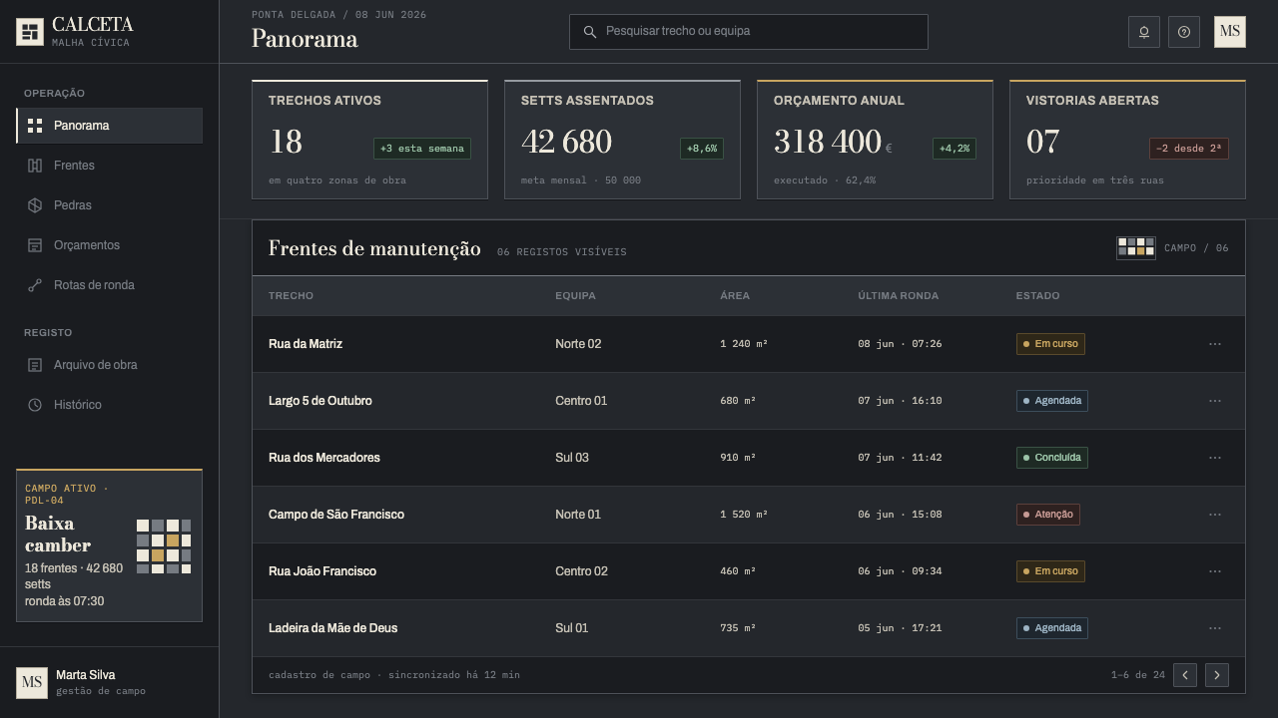Click '+3 esta semana' badge

click(422, 149)
